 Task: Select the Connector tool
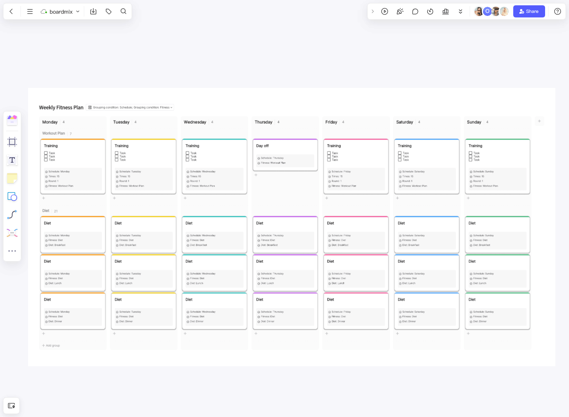pos(12,214)
